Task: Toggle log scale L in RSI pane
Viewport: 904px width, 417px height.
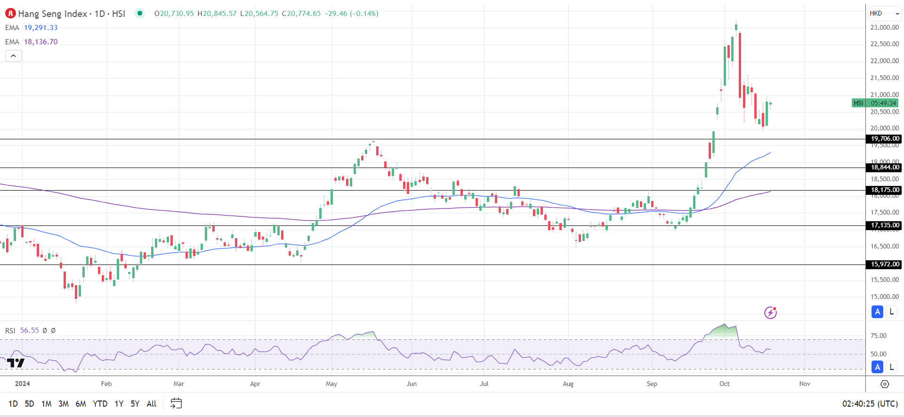Action: click(891, 367)
